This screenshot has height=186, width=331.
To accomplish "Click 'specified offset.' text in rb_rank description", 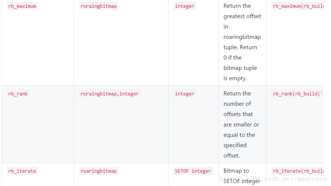I will 235,151.
